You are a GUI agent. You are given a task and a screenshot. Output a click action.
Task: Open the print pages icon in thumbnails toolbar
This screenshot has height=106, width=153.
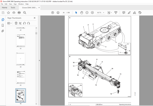(x=20, y=23)
